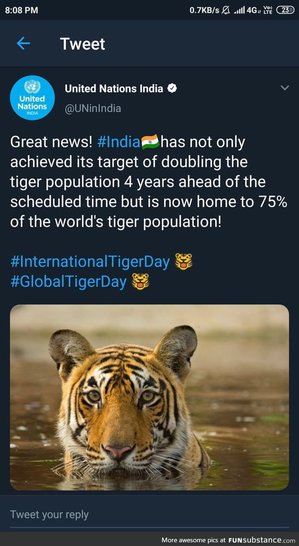Open the #InternationalTigerDay hashtag
The image size is (299, 546).
(90, 262)
